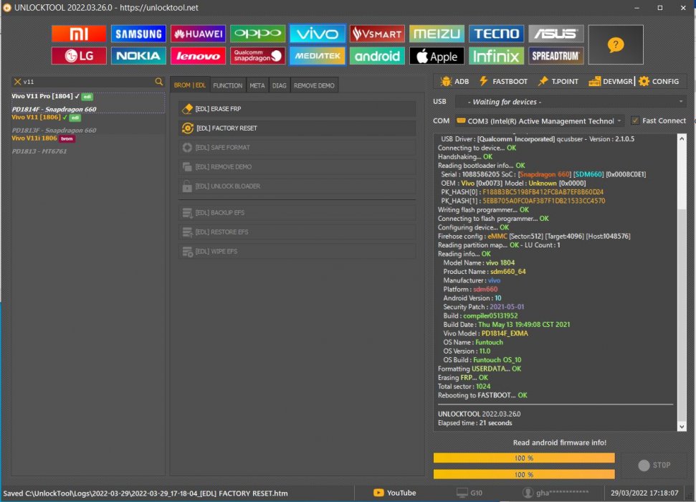Click [EDL] WIPE EFS button

(x=297, y=252)
